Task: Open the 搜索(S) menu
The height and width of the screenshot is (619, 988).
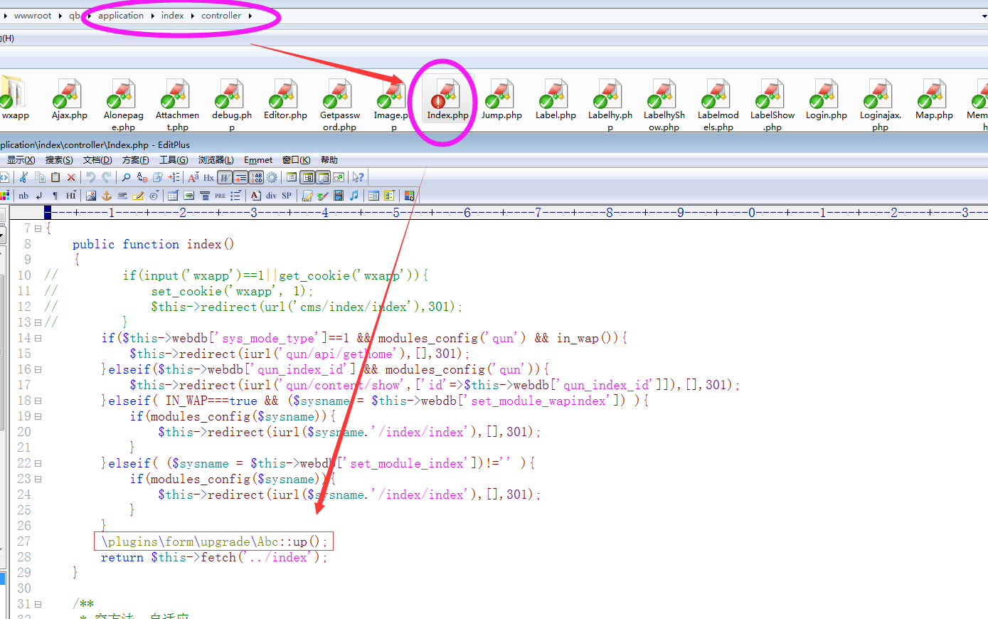Action: coord(59,160)
